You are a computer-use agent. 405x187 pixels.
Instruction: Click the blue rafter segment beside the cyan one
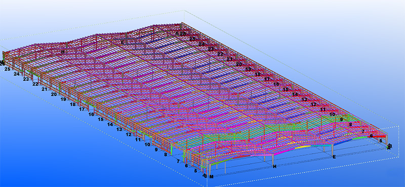click(343, 142)
